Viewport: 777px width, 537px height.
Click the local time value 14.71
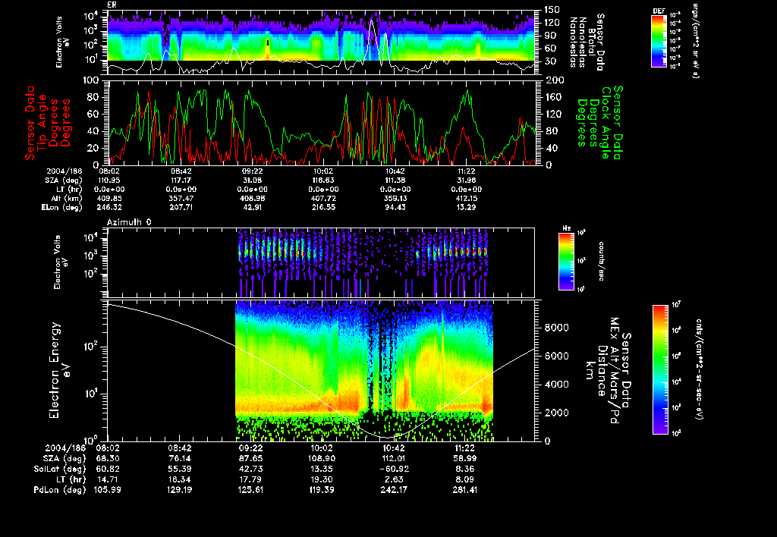click(x=106, y=479)
